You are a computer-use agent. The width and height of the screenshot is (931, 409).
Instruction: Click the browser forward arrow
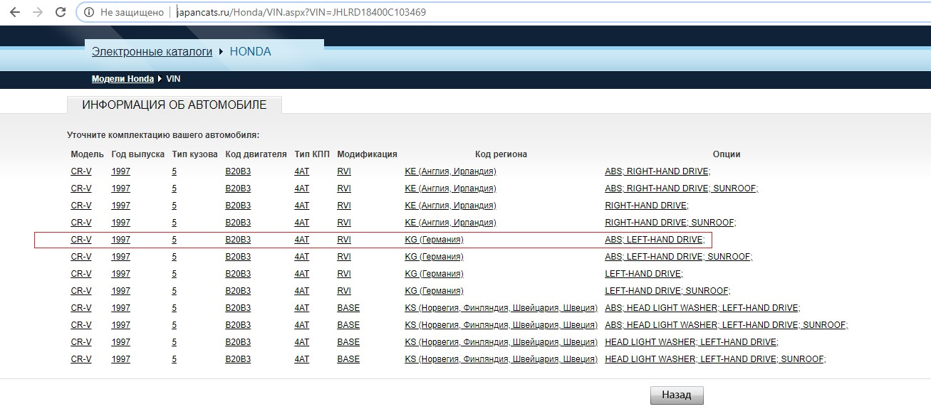coord(37,12)
